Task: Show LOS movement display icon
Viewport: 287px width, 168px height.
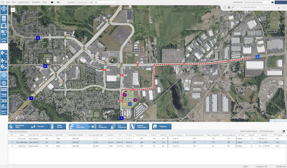Action: [4, 67]
